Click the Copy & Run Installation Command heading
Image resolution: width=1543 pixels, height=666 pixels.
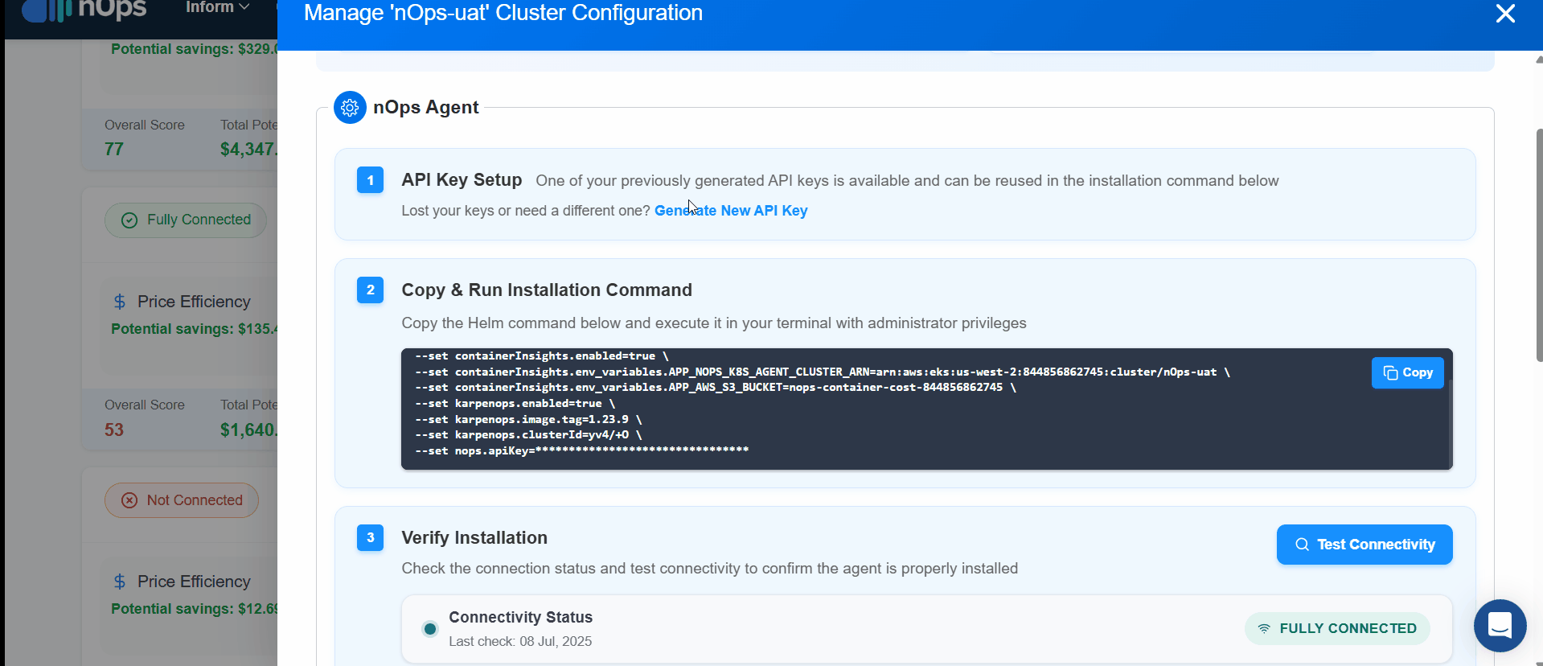click(x=547, y=290)
